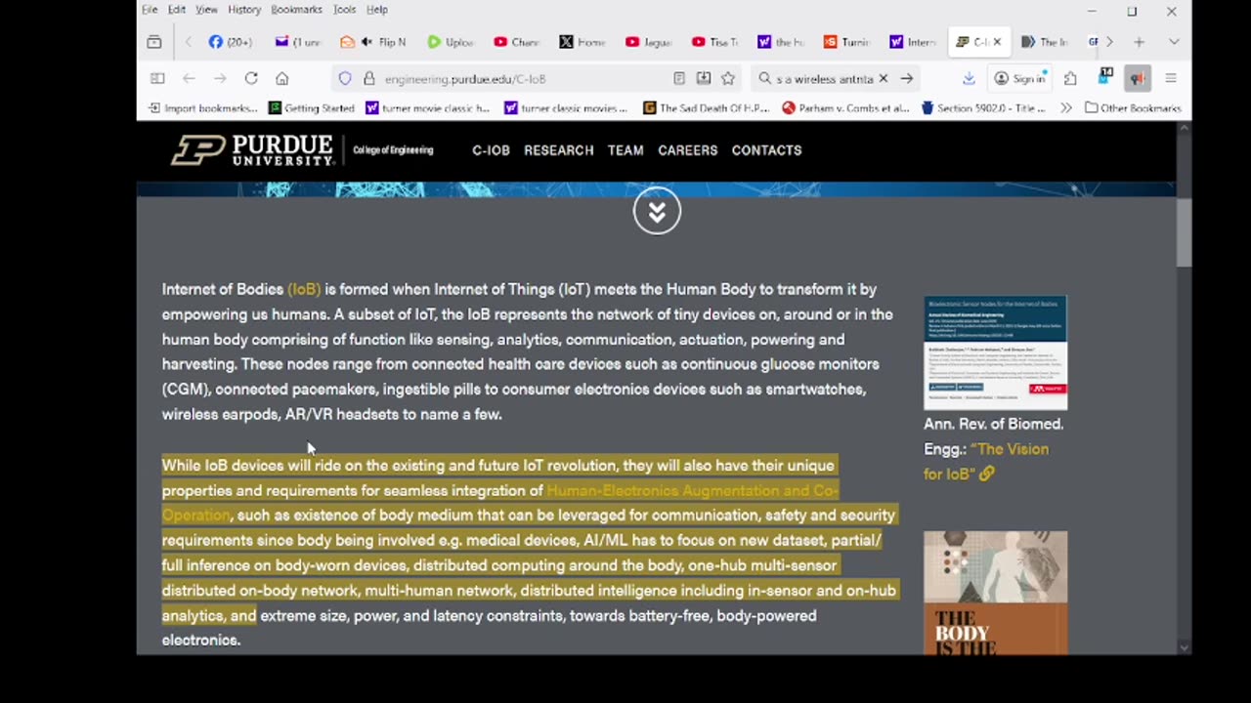Click the install/save page icon in address bar
This screenshot has height=703, width=1251.
click(x=704, y=78)
